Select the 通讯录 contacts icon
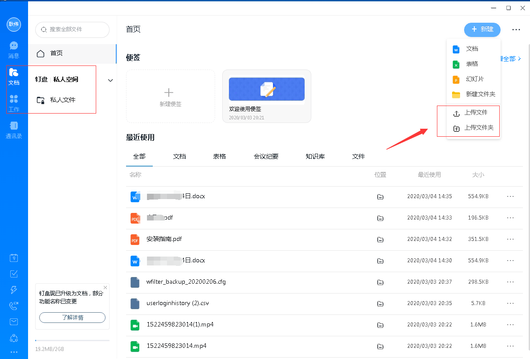Viewport: 530px width, 359px height. click(14, 130)
